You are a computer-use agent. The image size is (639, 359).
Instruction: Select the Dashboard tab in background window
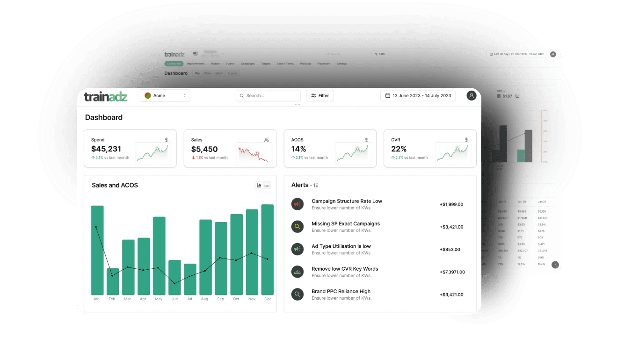(174, 64)
